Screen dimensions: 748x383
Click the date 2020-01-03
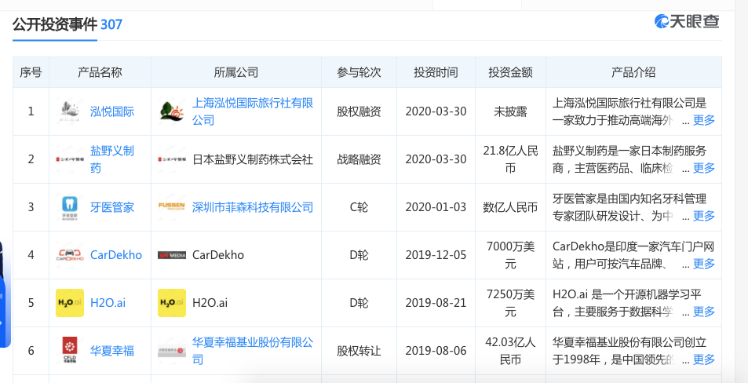(x=436, y=207)
